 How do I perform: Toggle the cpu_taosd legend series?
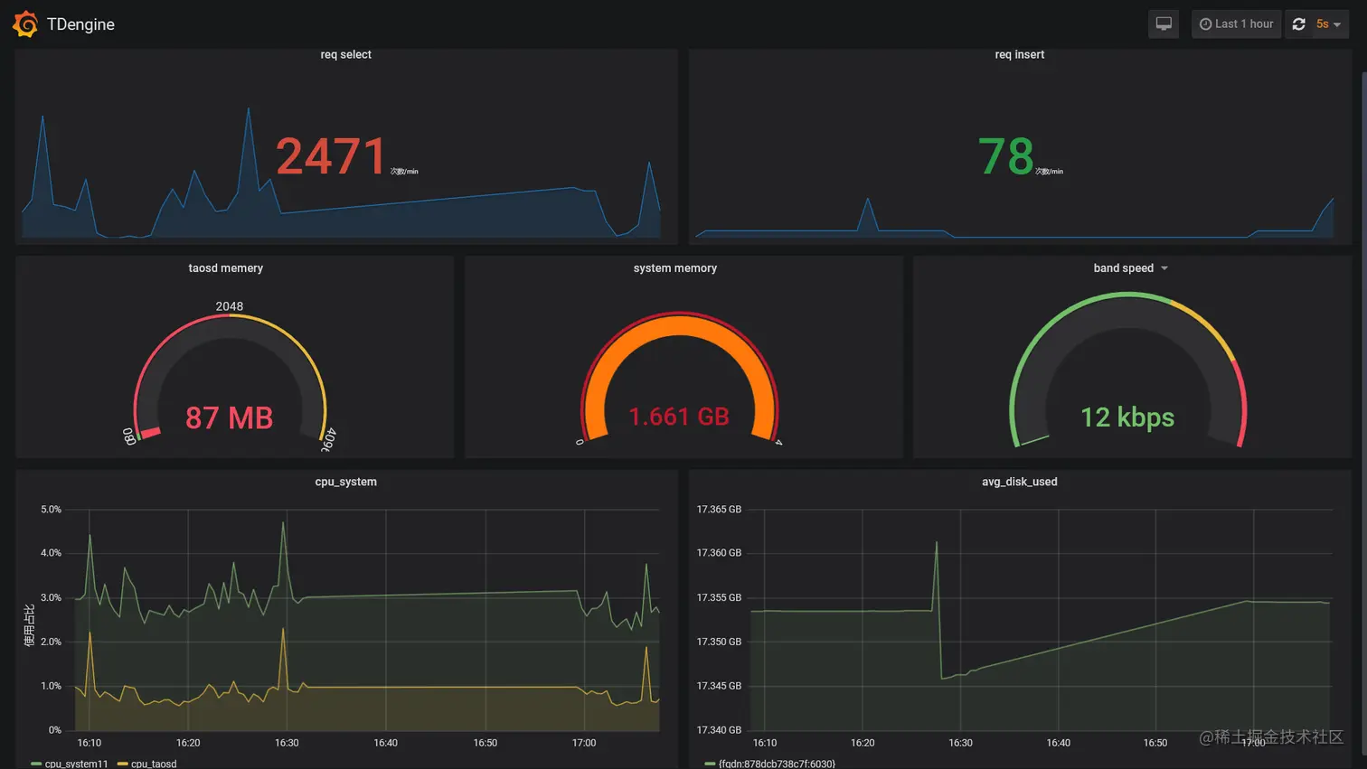pyautogui.click(x=147, y=764)
